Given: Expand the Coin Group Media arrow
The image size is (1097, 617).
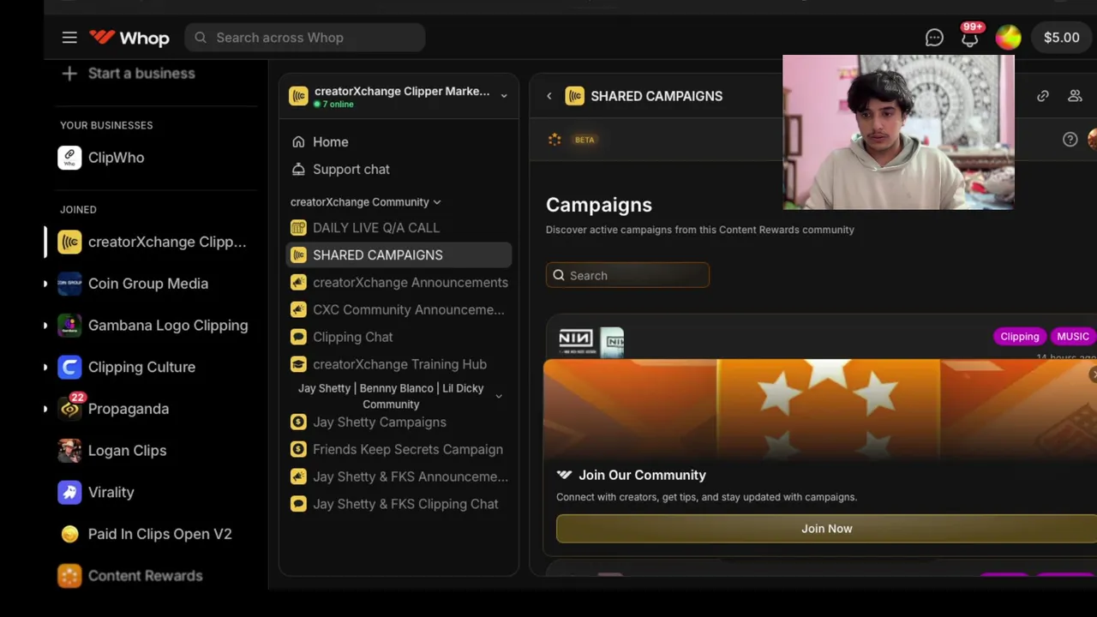Looking at the screenshot, I should [45, 284].
